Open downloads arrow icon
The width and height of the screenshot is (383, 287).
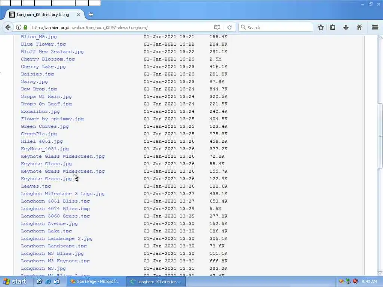pos(346,27)
